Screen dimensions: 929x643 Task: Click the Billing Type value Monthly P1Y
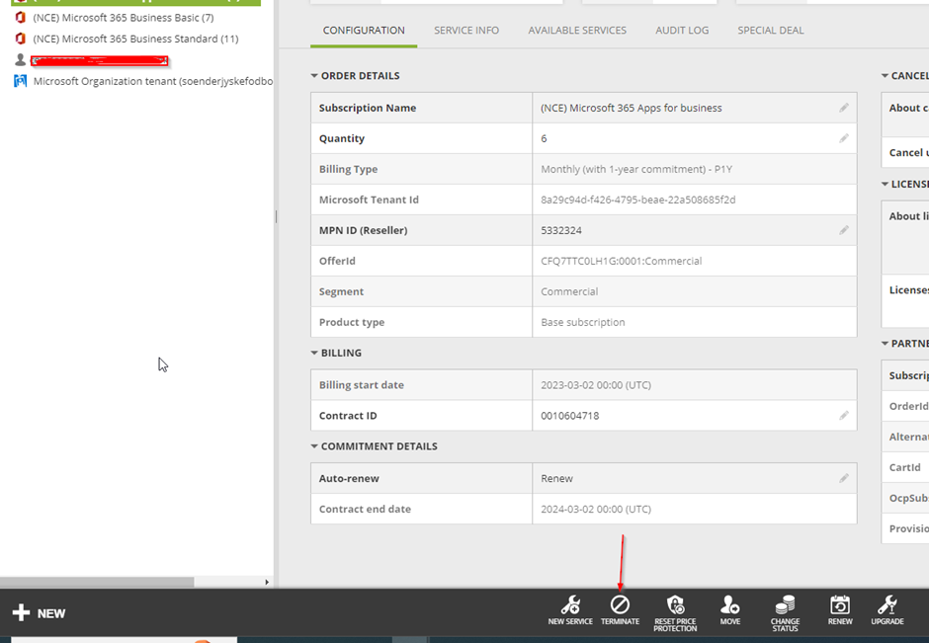point(636,169)
